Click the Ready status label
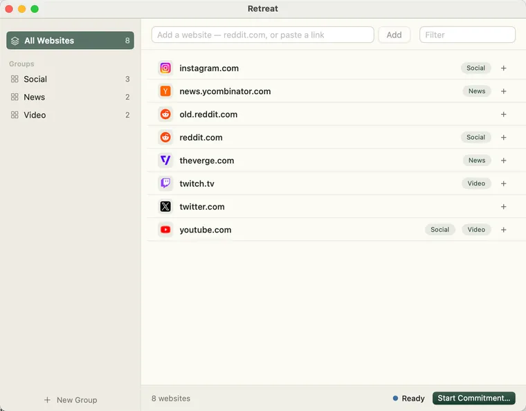Screen dimensions: 526x411 point(413,399)
